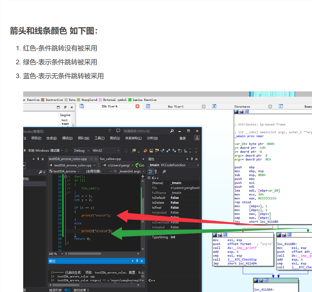
Task: Click the notifications filter funnel icon
Action: point(110,131)
